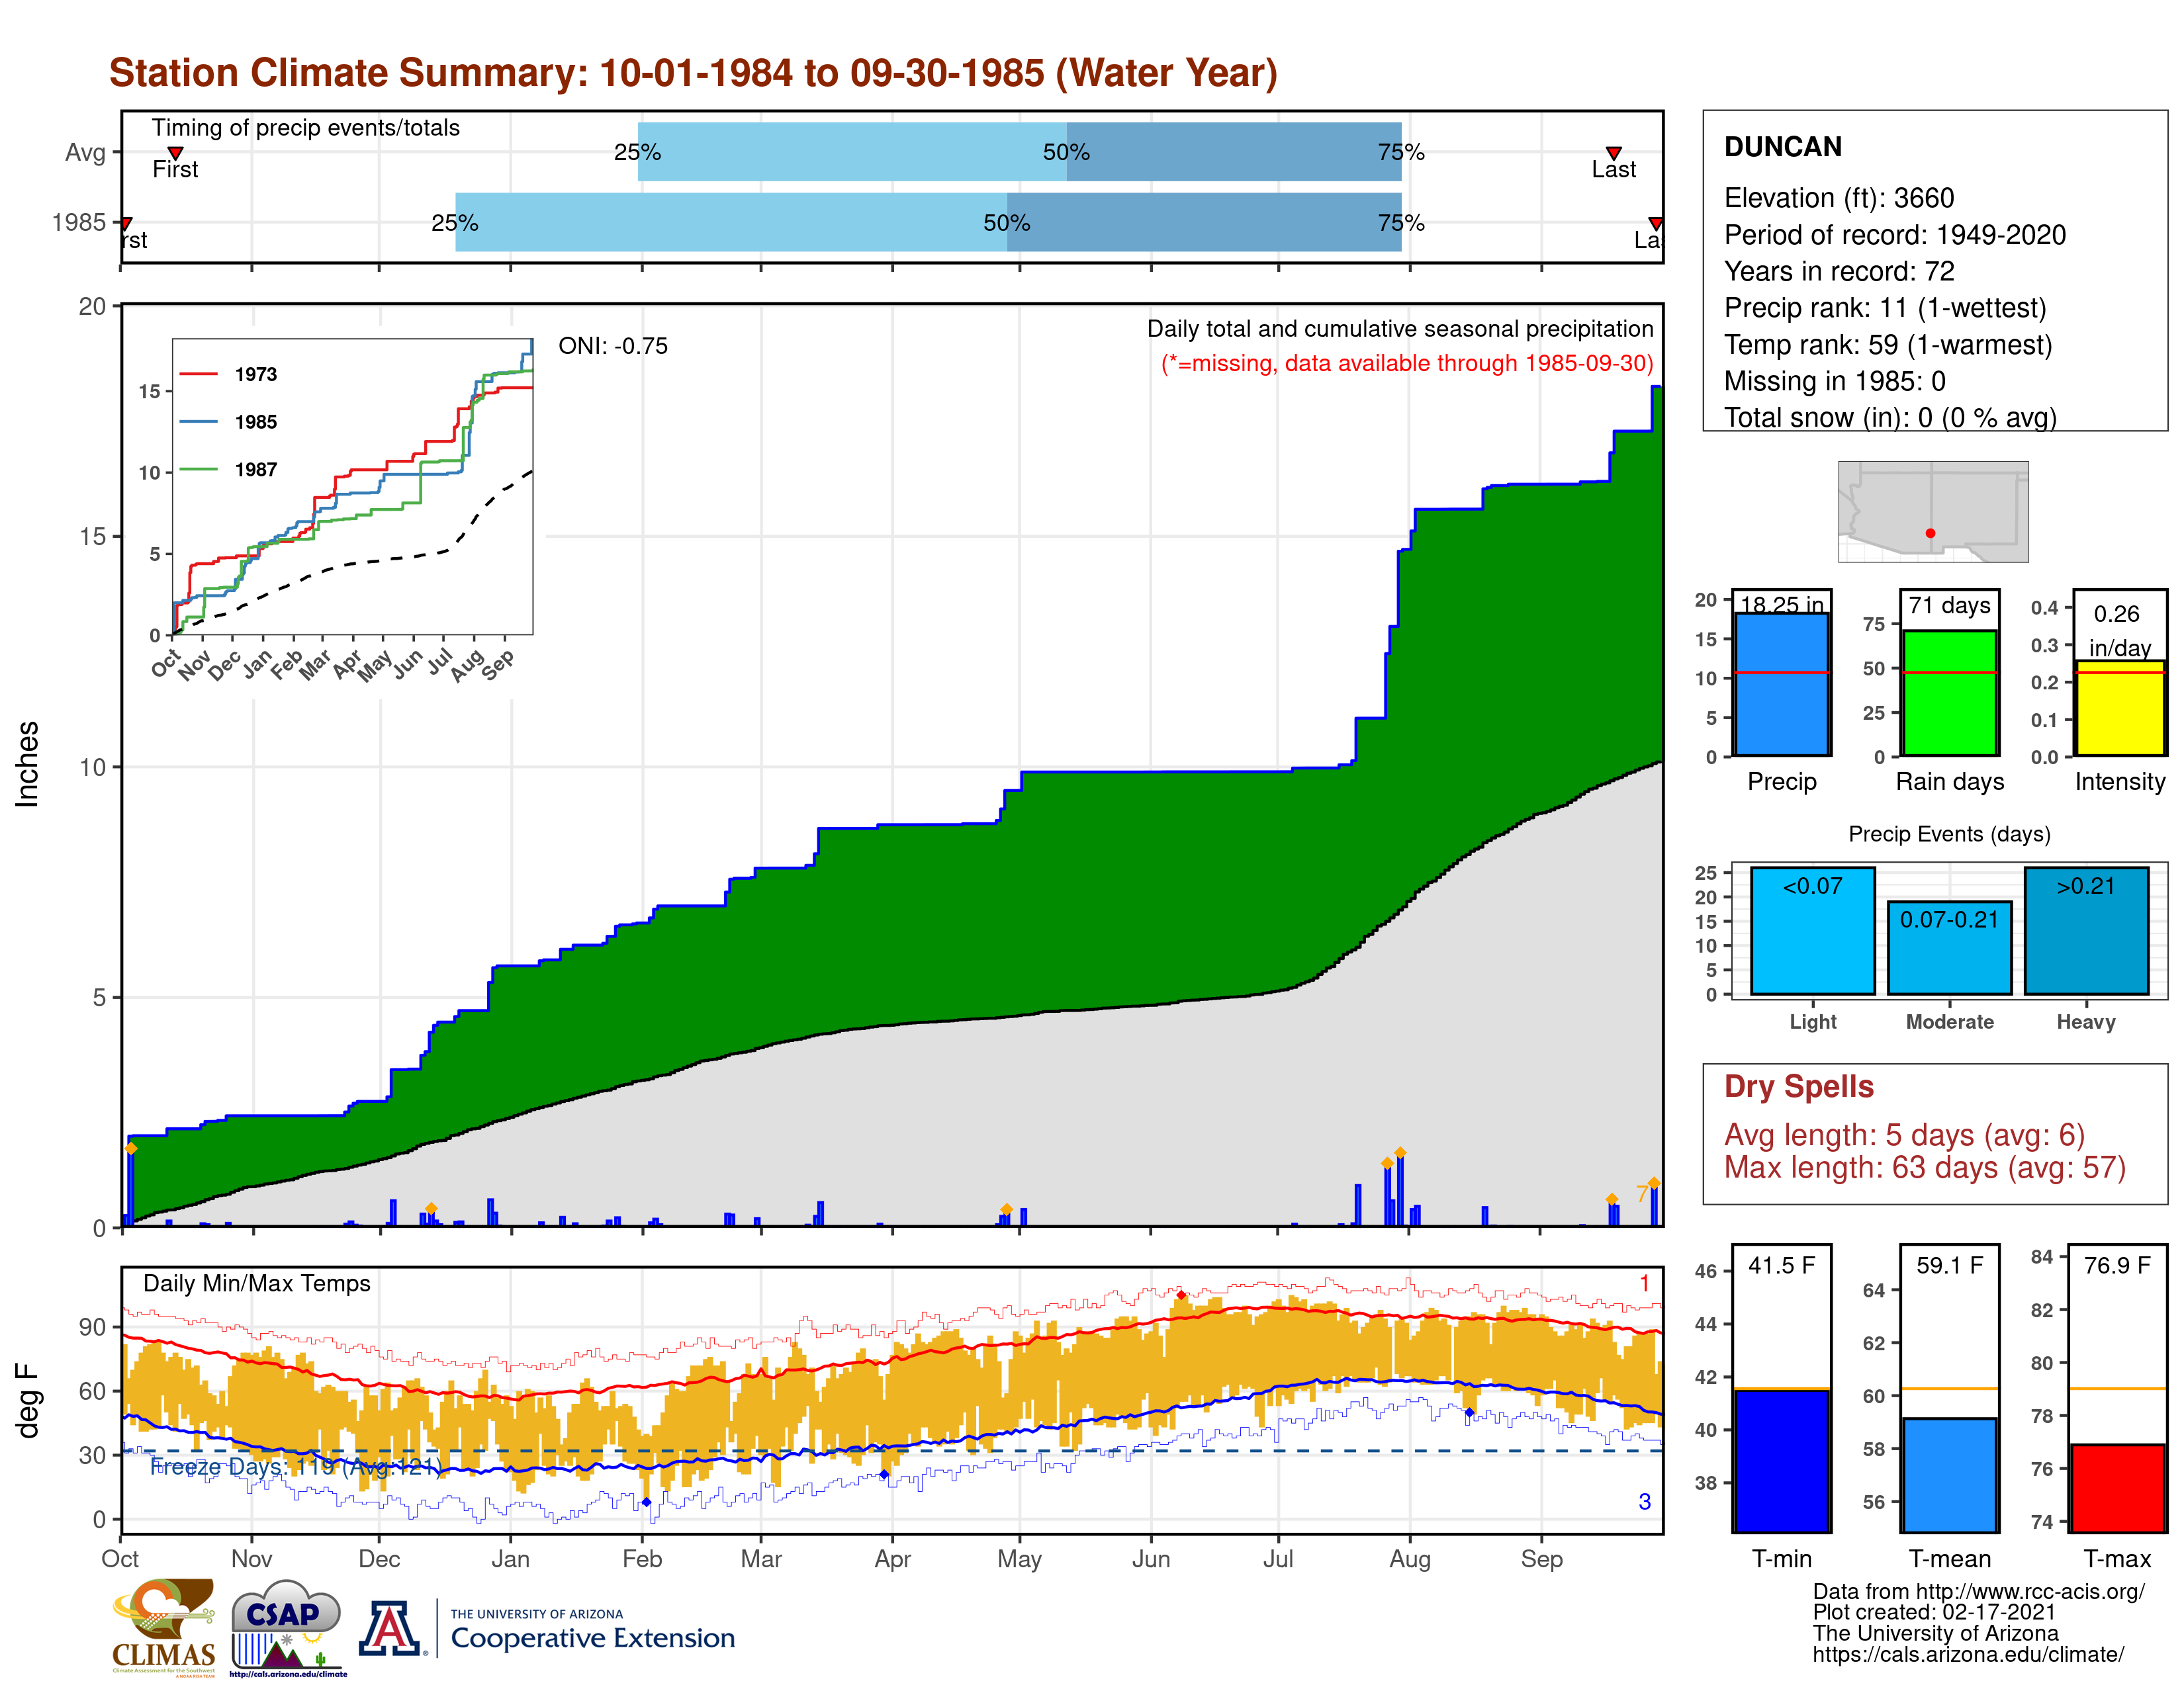Viewport: 2184px width, 1687px height.
Task: Click the Total snow (in): 0 line
Action: (1890, 417)
